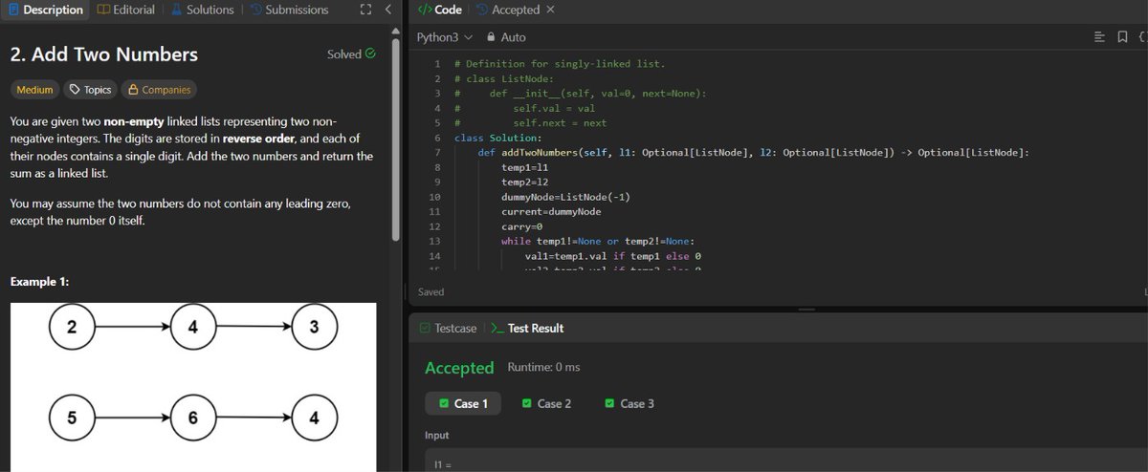The image size is (1148, 472).
Task: Click the Accepted result heading
Action: click(459, 368)
